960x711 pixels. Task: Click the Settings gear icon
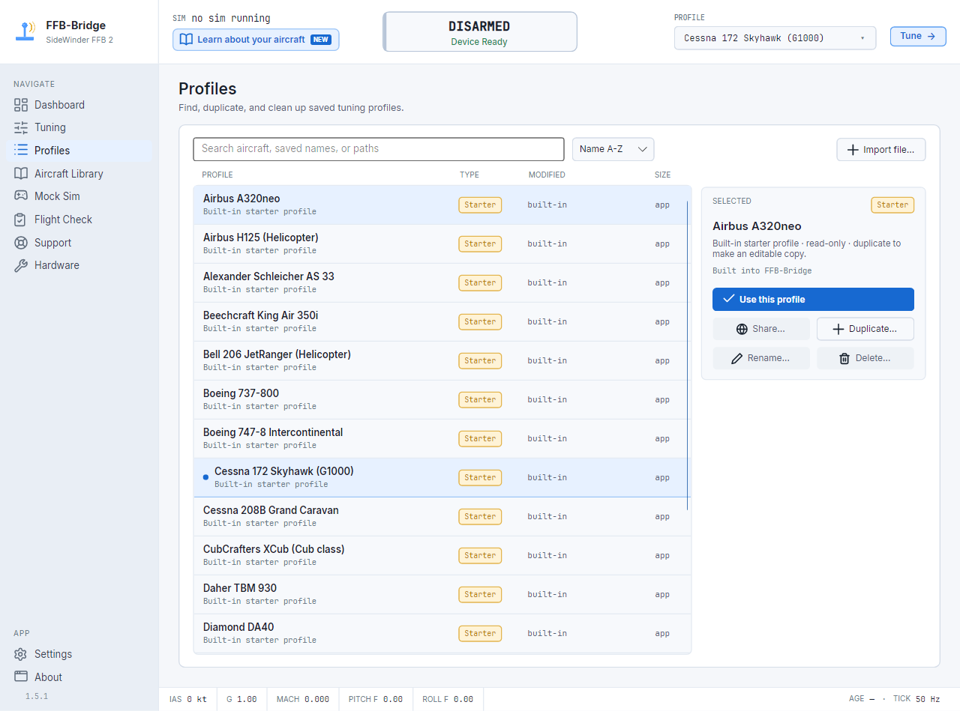[21, 654]
